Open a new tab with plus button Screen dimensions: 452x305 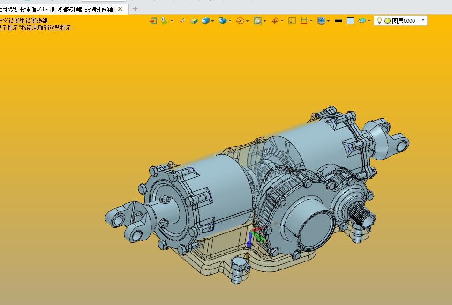135,9
